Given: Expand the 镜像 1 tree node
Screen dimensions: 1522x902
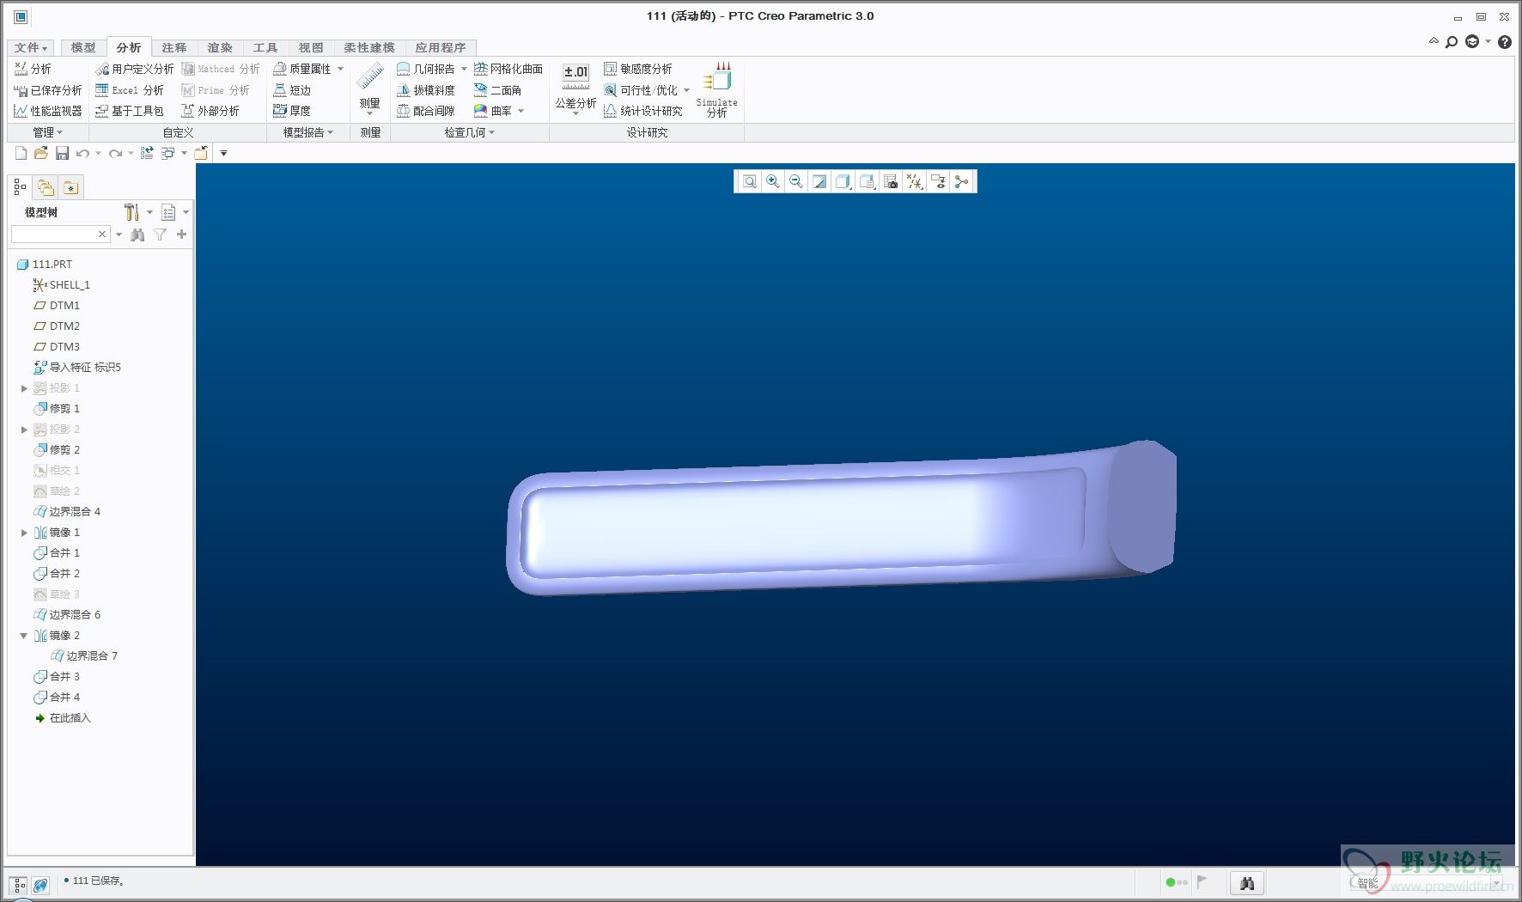Looking at the screenshot, I should tap(24, 533).
